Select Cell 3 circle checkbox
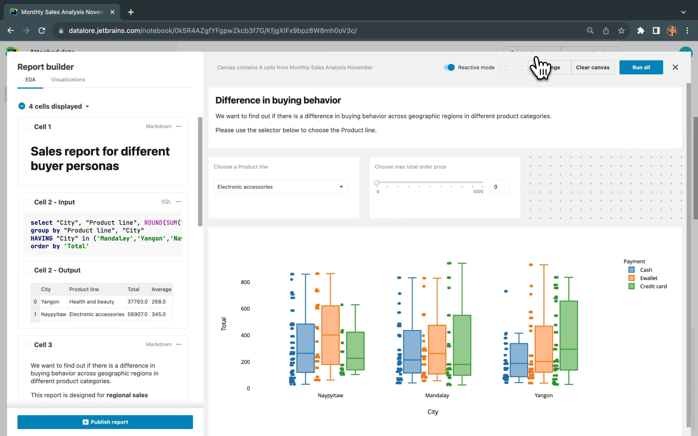Screen dimensions: 698x436 point(27,344)
